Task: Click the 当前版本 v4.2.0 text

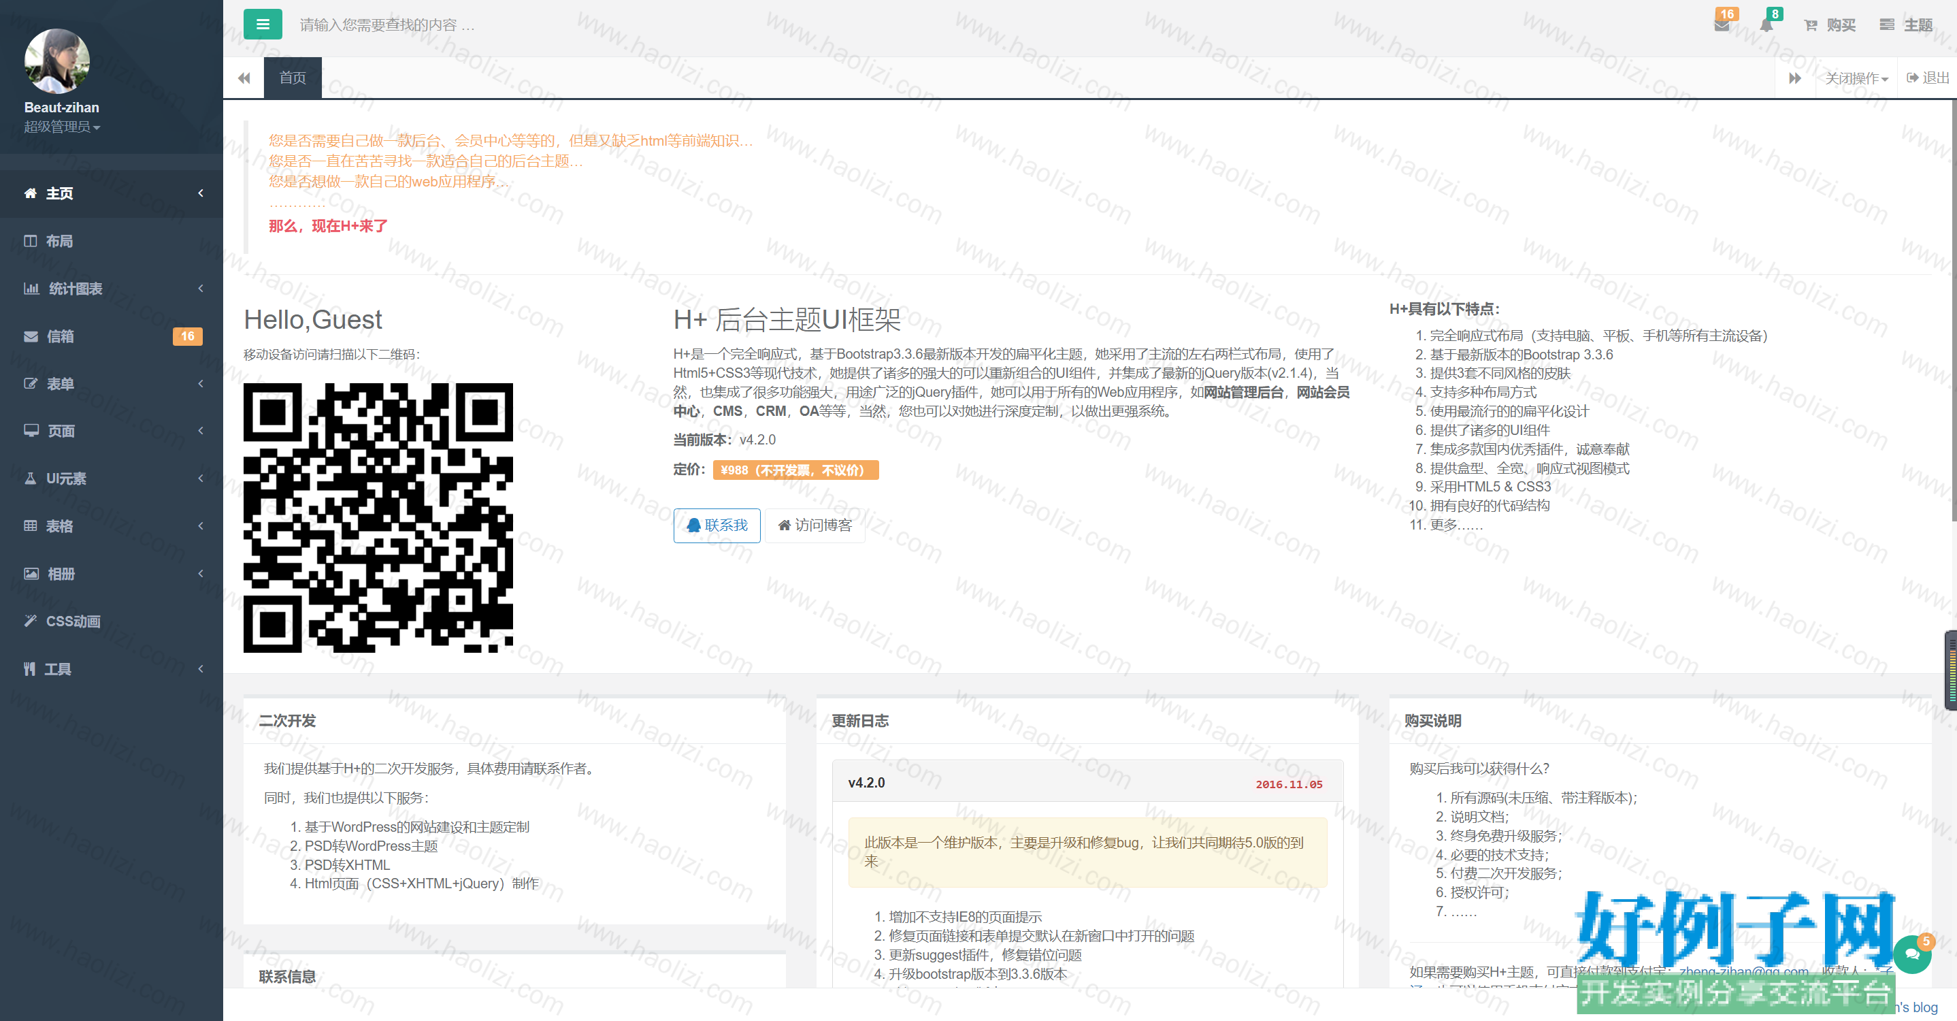Action: click(x=724, y=440)
